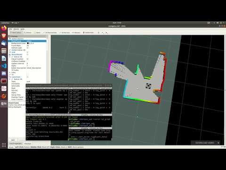Expand the Links tree item
This screenshot has height=170, width=226.
coord(10,72)
